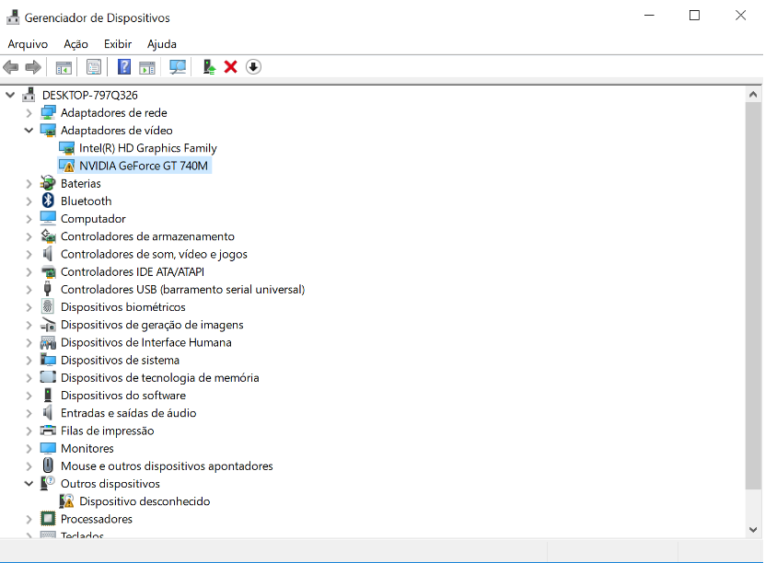Expand Entradas e saídas de áudio chevron

[x=29, y=413]
